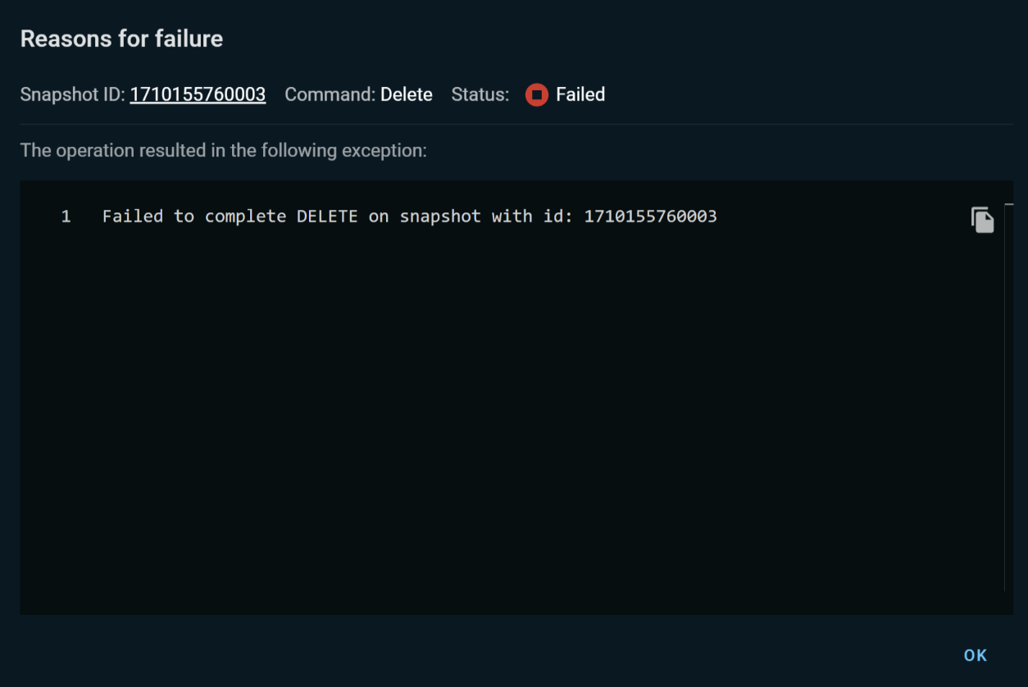The height and width of the screenshot is (687, 1028).
Task: Click the red Failed status icon
Action: click(x=536, y=95)
